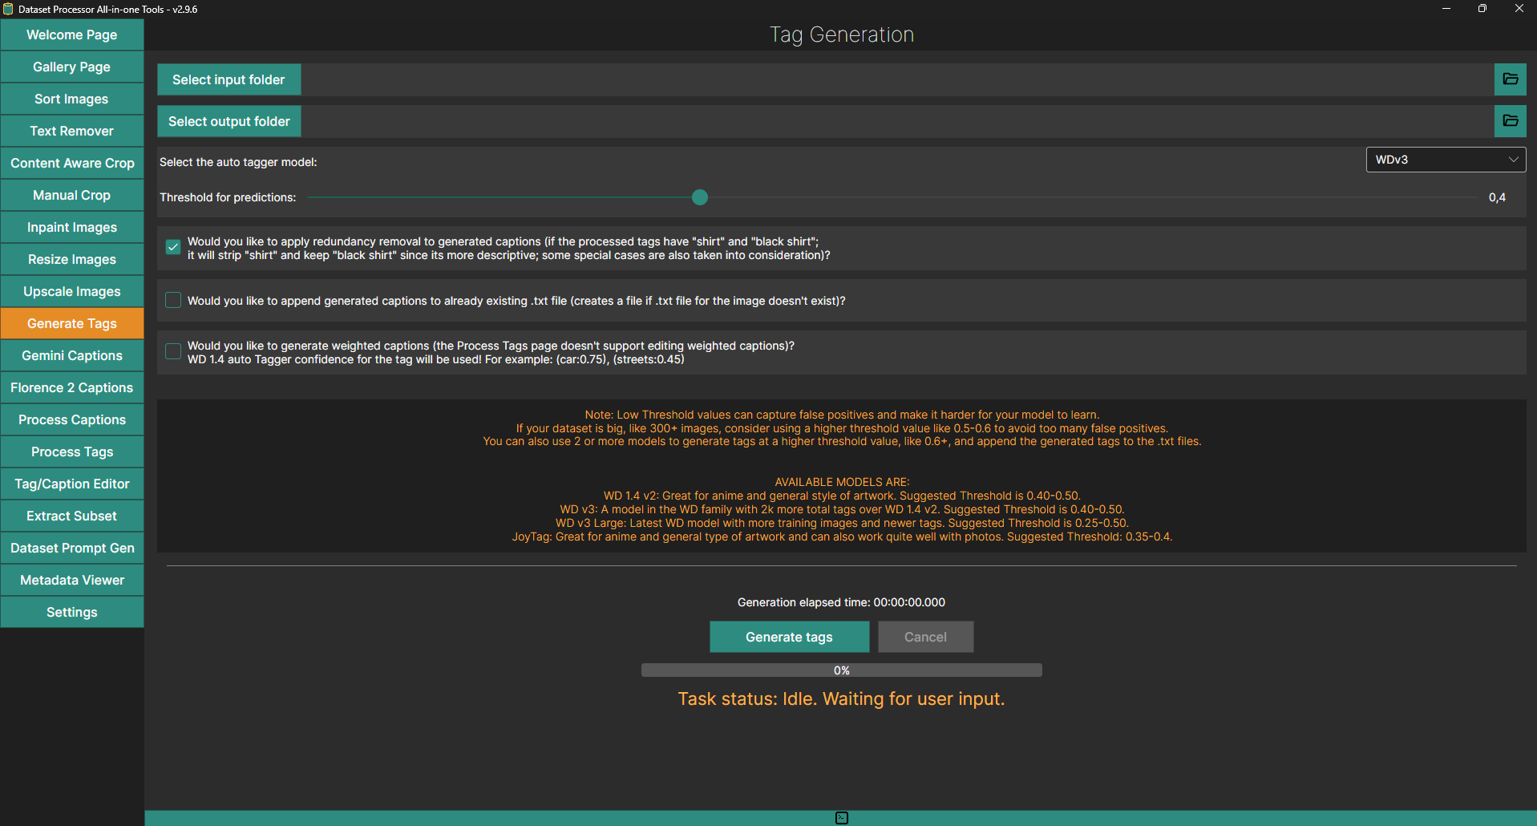Click the WD v3 Large description line
1537x826 pixels.
click(842, 523)
